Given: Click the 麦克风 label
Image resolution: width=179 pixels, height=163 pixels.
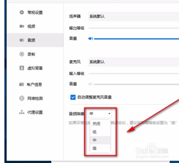Looking at the screenshot, I should click(75, 62).
